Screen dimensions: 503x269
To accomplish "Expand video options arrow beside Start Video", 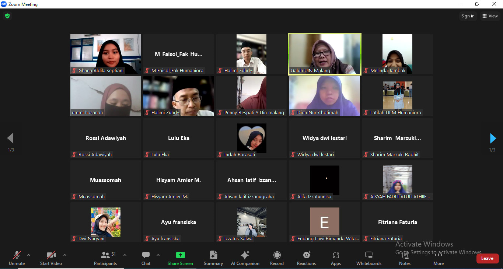I will pos(65,255).
